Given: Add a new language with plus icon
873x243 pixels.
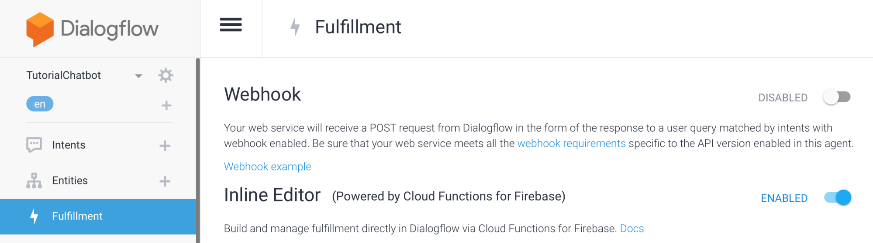Looking at the screenshot, I should tap(166, 105).
